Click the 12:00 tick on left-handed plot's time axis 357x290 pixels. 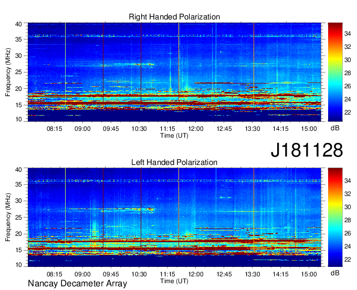coord(196,274)
